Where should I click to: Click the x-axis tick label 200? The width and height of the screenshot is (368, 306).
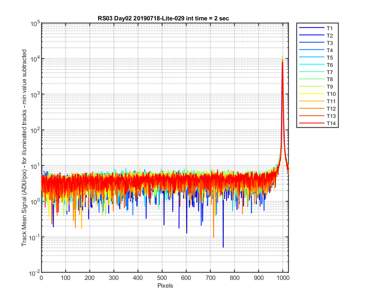tap(90, 278)
